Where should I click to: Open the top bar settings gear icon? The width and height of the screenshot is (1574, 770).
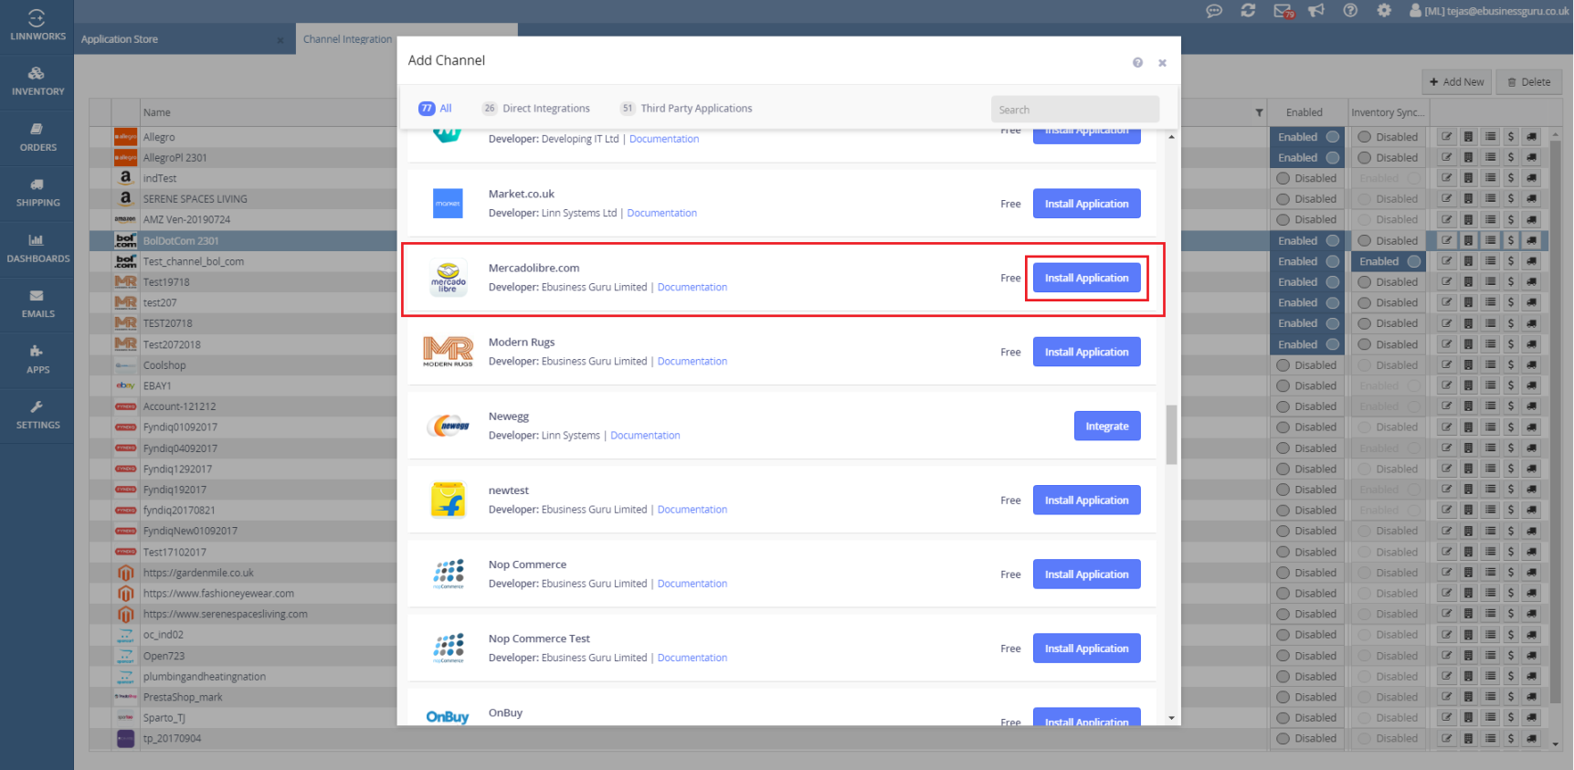pos(1384,11)
